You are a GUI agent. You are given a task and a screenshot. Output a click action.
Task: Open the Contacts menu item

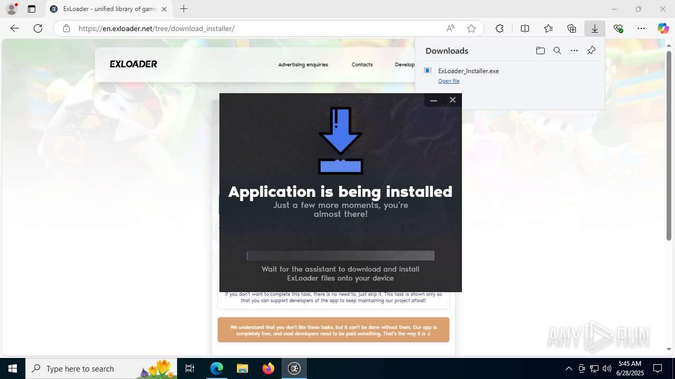point(362,65)
